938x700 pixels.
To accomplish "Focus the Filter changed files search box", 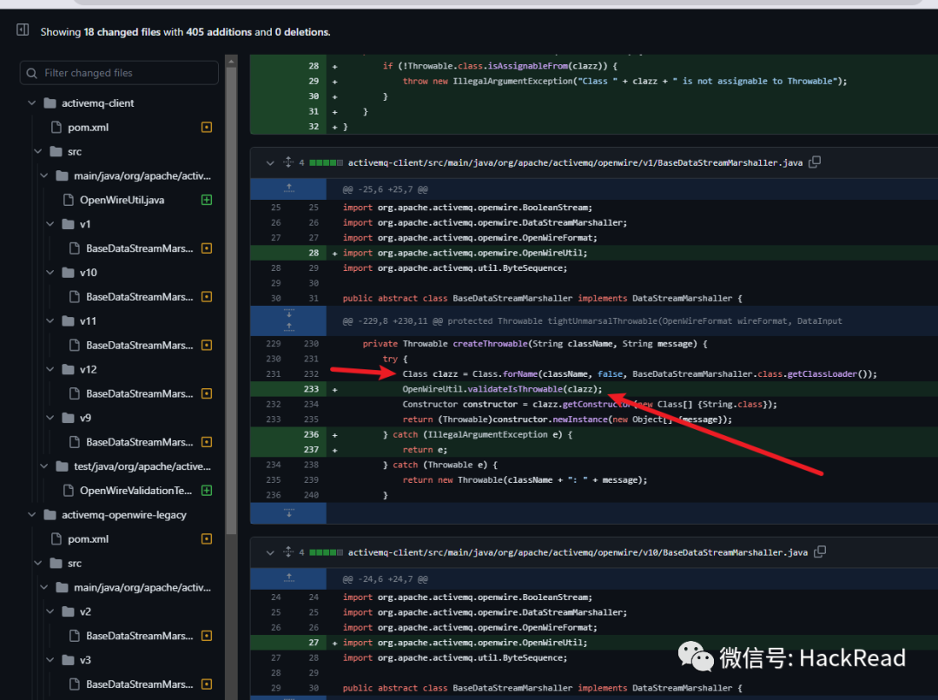I will pos(119,73).
